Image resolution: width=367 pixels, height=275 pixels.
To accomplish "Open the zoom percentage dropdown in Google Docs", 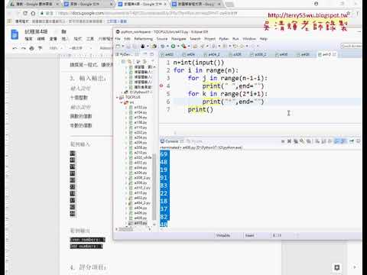I will click(x=55, y=48).
